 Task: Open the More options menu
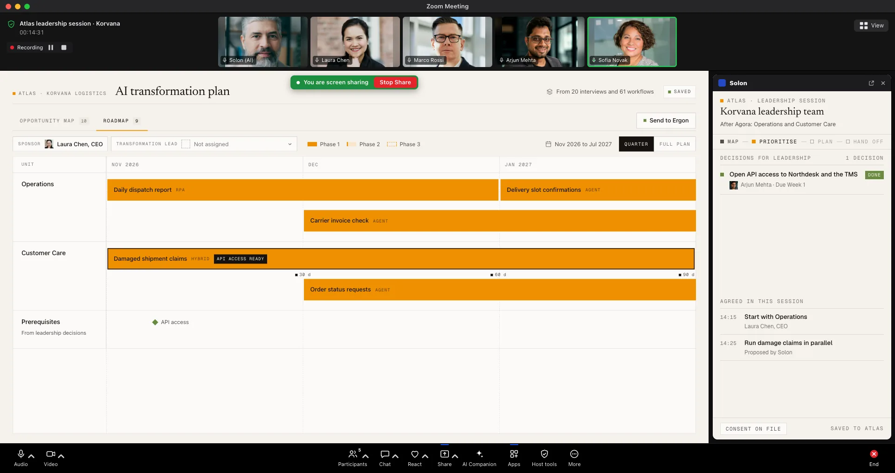(x=574, y=458)
